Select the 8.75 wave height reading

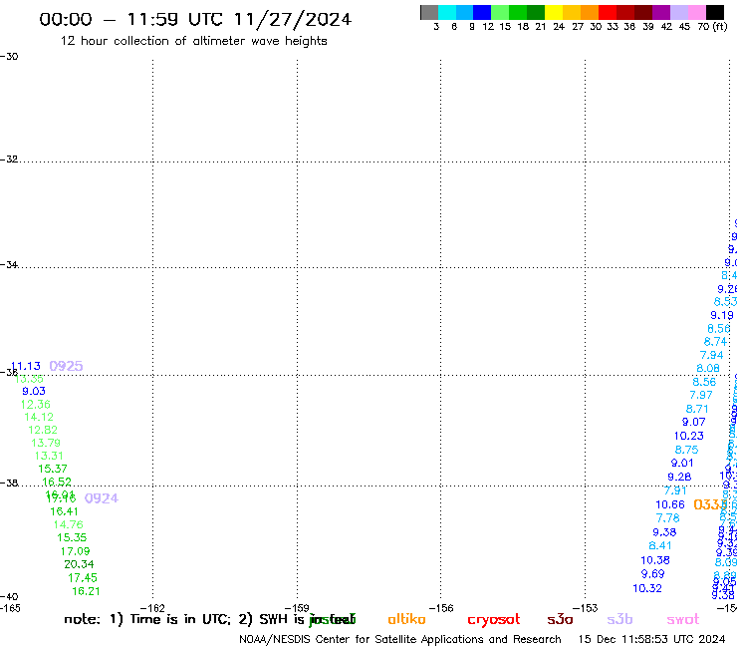pos(687,450)
